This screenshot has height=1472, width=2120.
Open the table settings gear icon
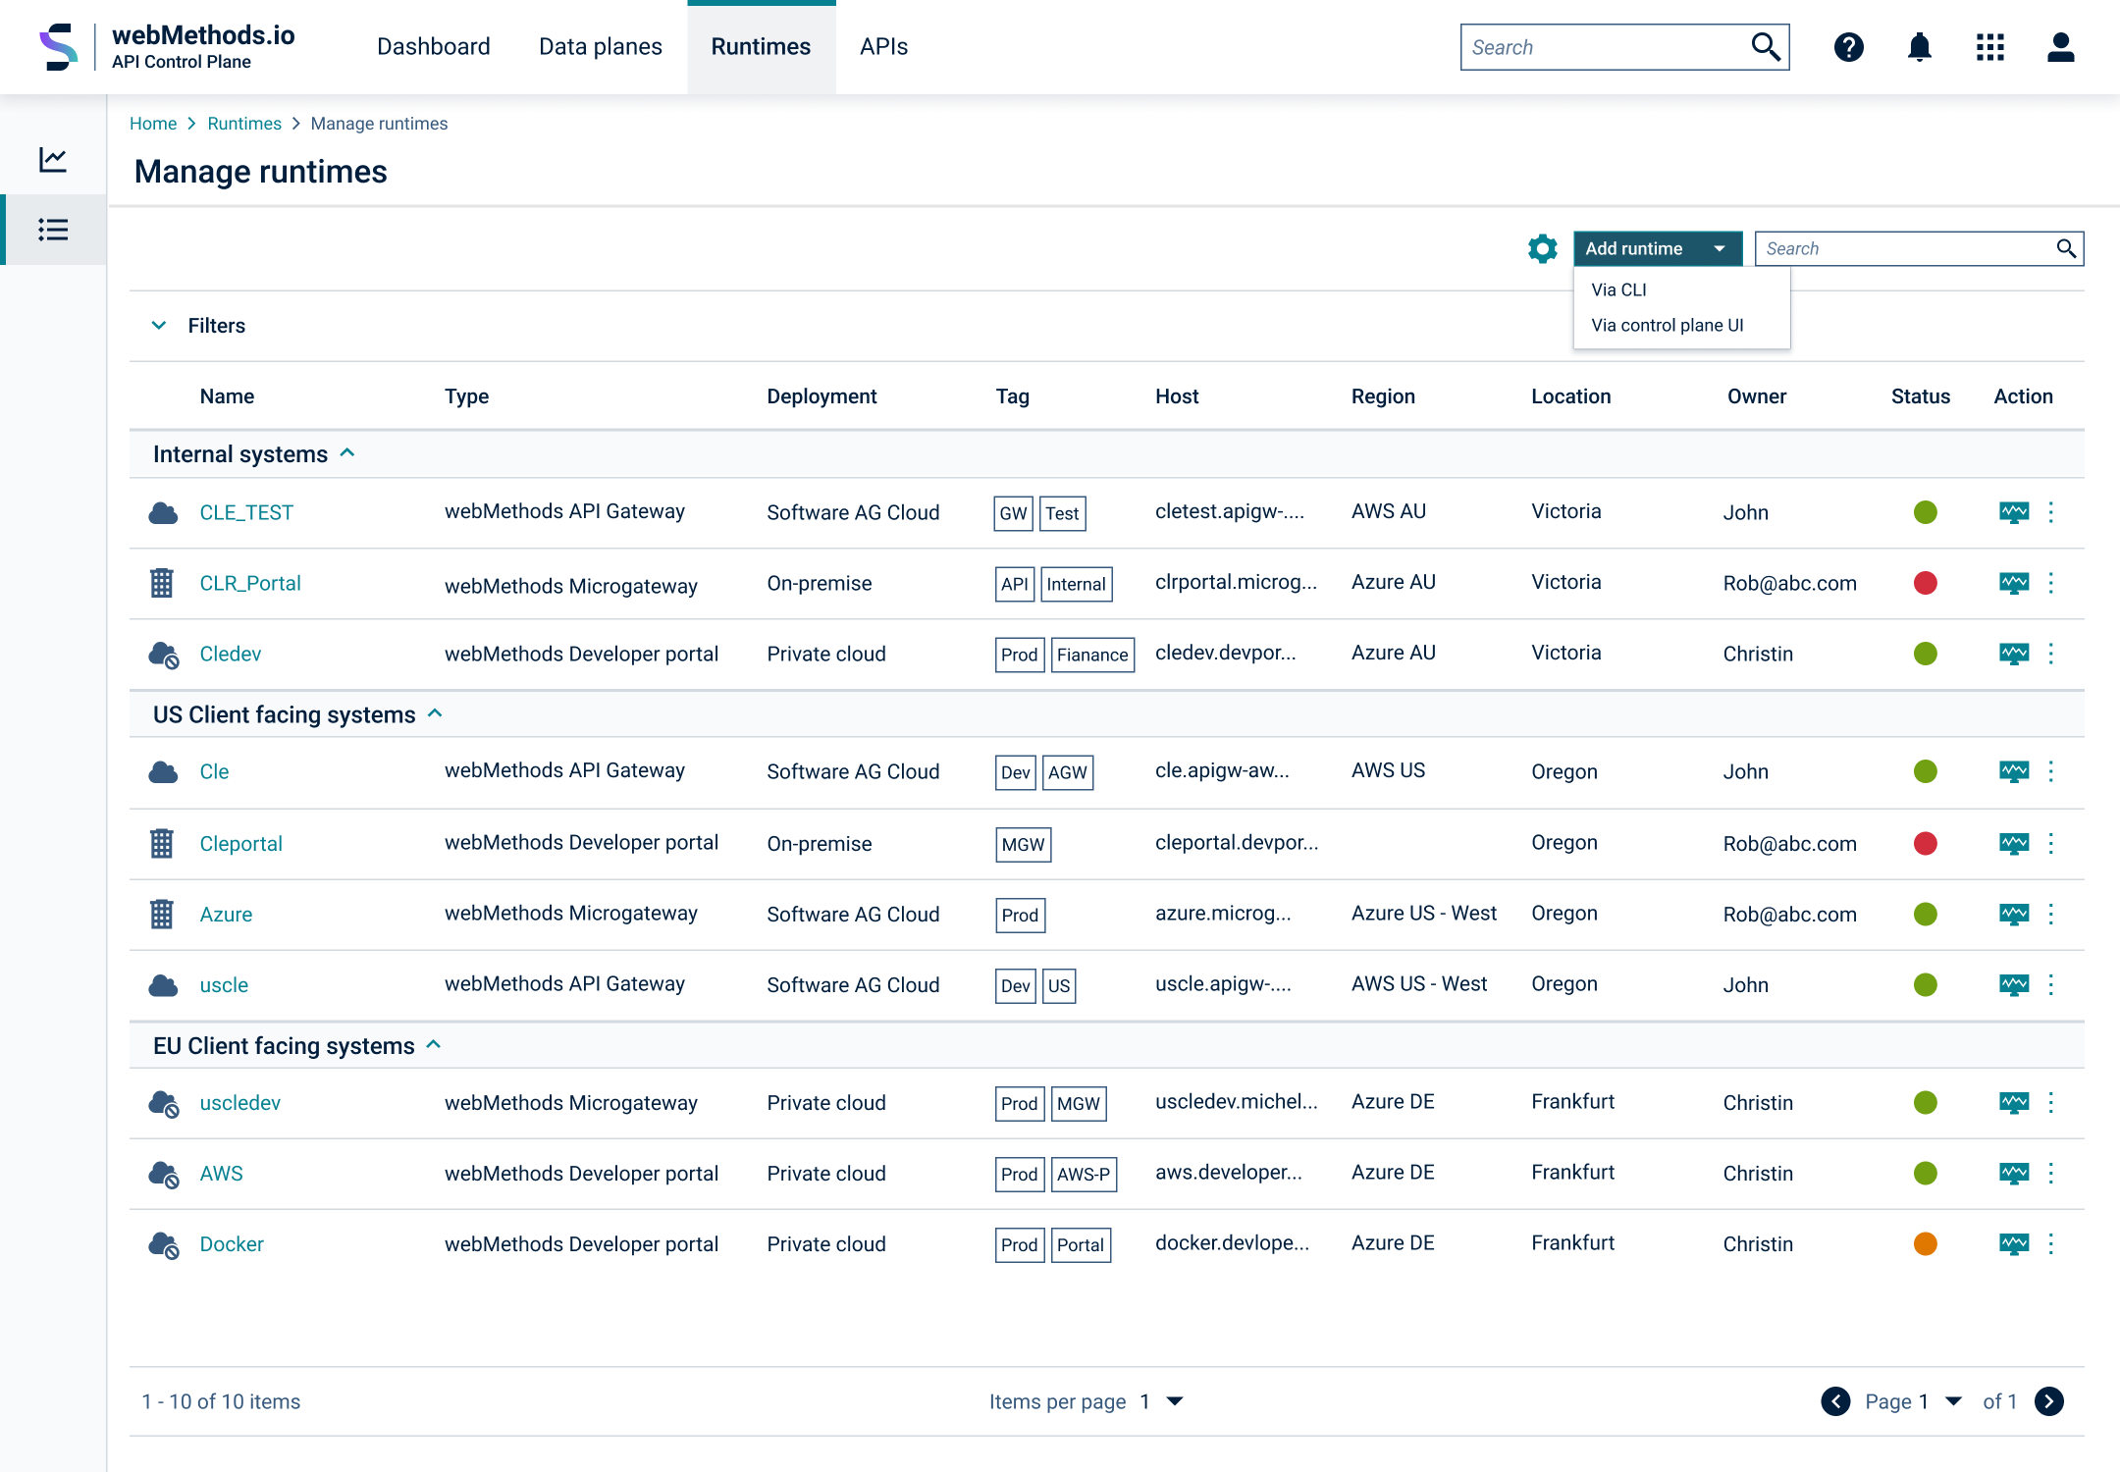[1543, 248]
